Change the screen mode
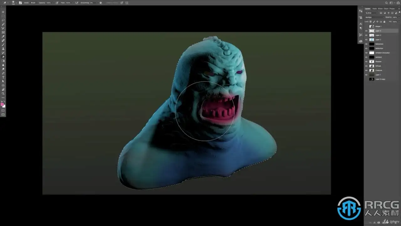Screen dimensions: 401x226 pos(3,115)
